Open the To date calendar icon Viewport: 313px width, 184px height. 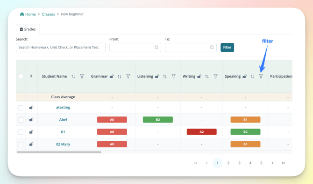pos(212,47)
